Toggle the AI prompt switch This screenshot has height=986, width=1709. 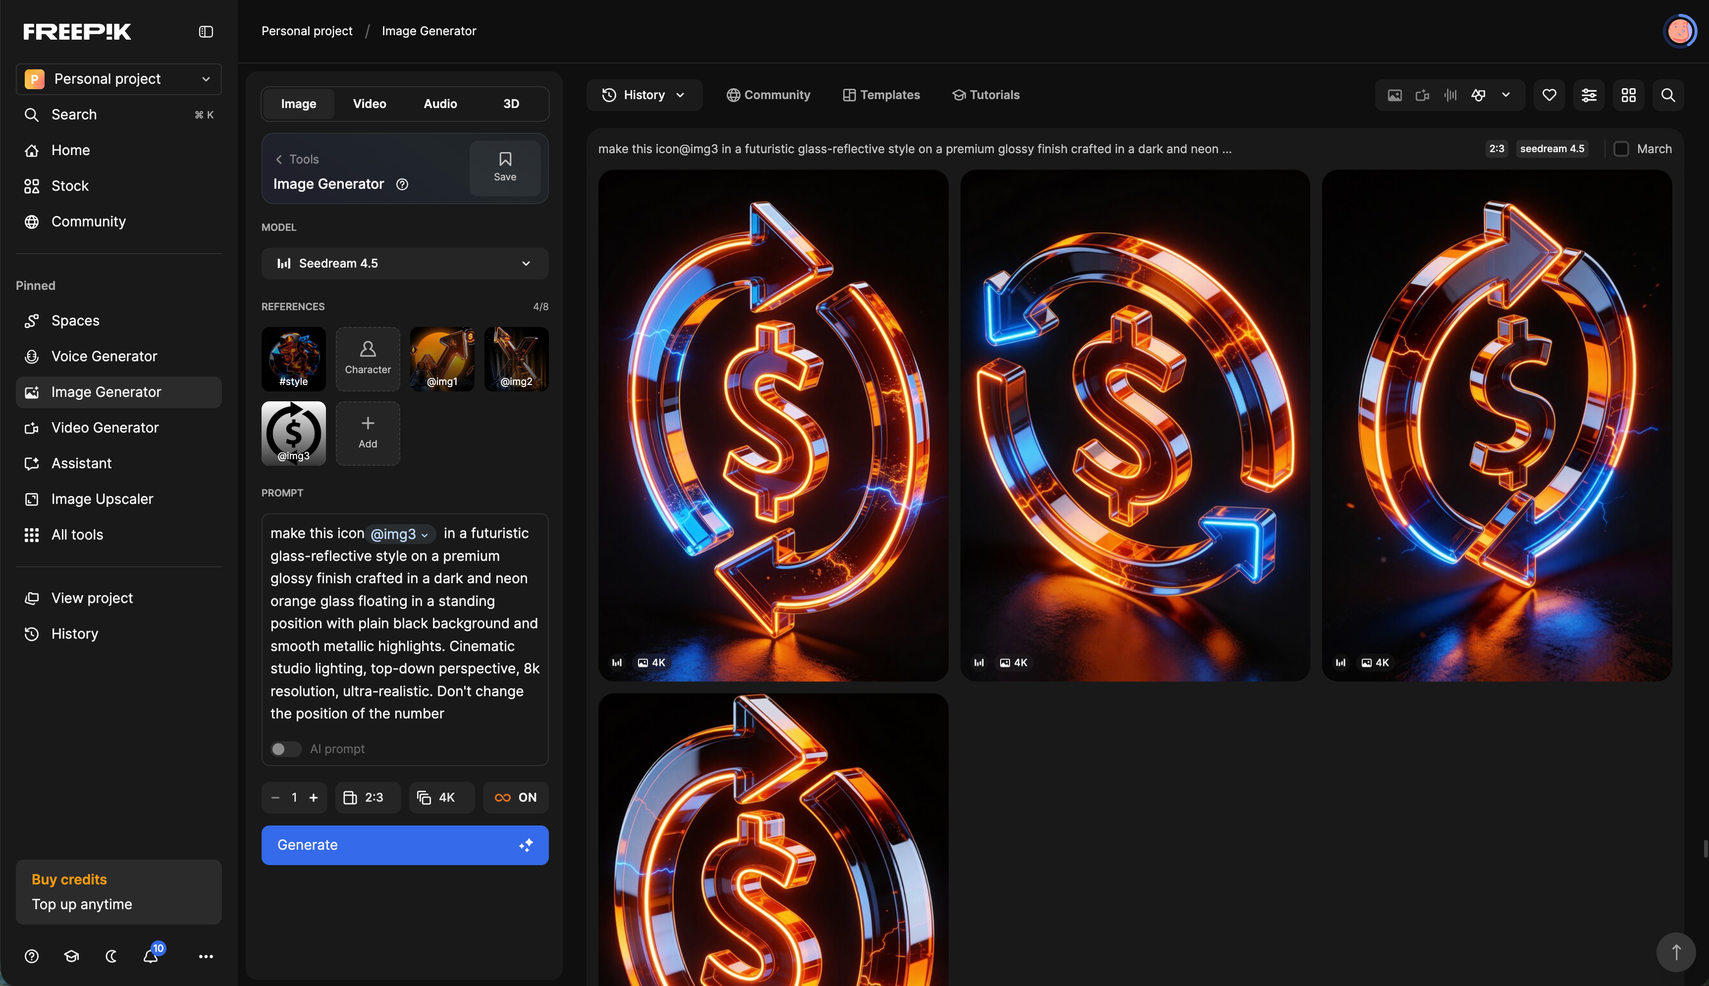tap(286, 748)
